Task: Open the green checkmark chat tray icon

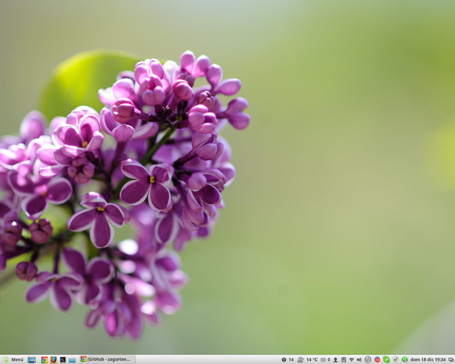Action: (386, 360)
